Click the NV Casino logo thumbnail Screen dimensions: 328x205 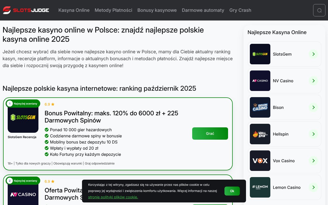tap(260, 81)
